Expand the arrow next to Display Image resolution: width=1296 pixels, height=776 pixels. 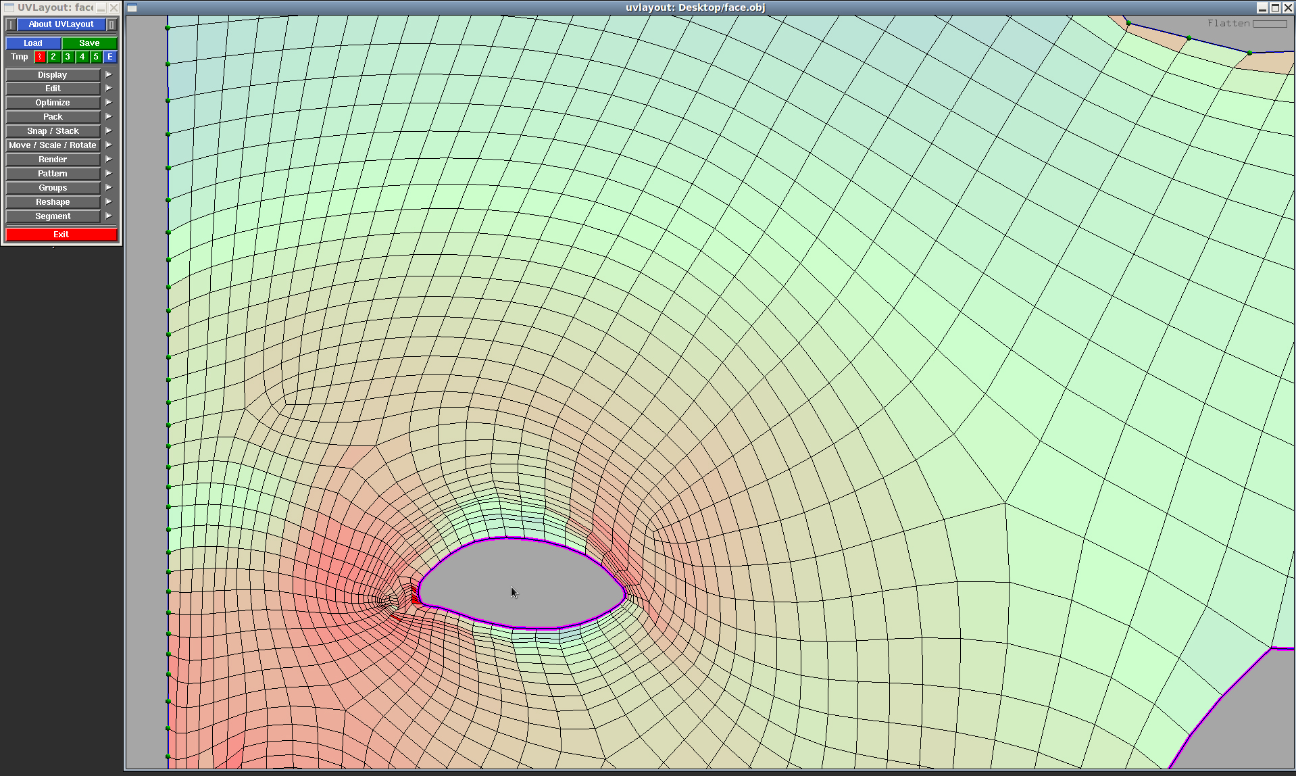click(109, 75)
